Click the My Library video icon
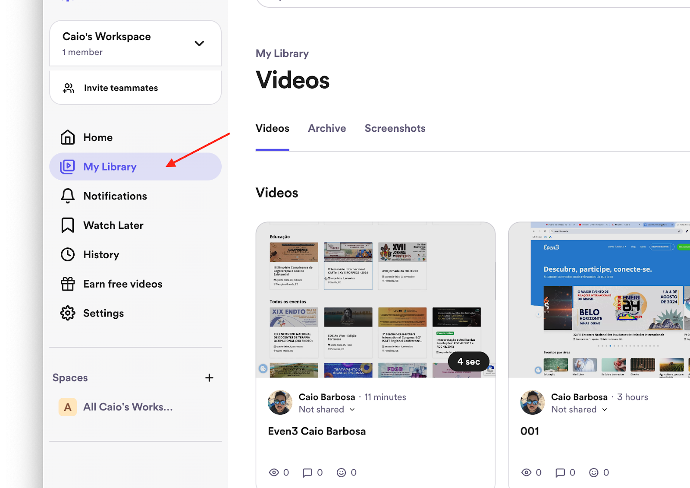 (x=67, y=167)
